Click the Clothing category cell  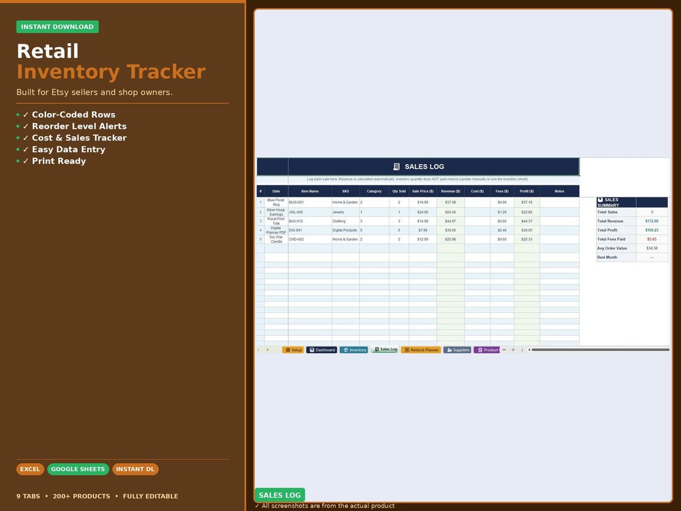[x=346, y=221]
